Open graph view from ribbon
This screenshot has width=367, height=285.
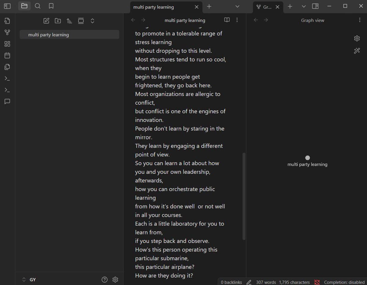[x=7, y=32]
